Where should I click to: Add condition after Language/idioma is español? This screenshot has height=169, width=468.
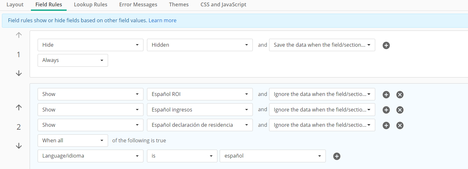337,156
